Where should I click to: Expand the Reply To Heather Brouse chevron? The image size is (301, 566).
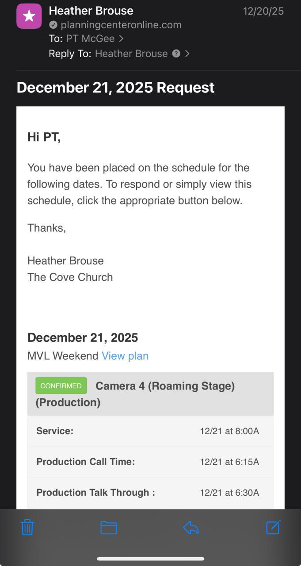click(187, 54)
